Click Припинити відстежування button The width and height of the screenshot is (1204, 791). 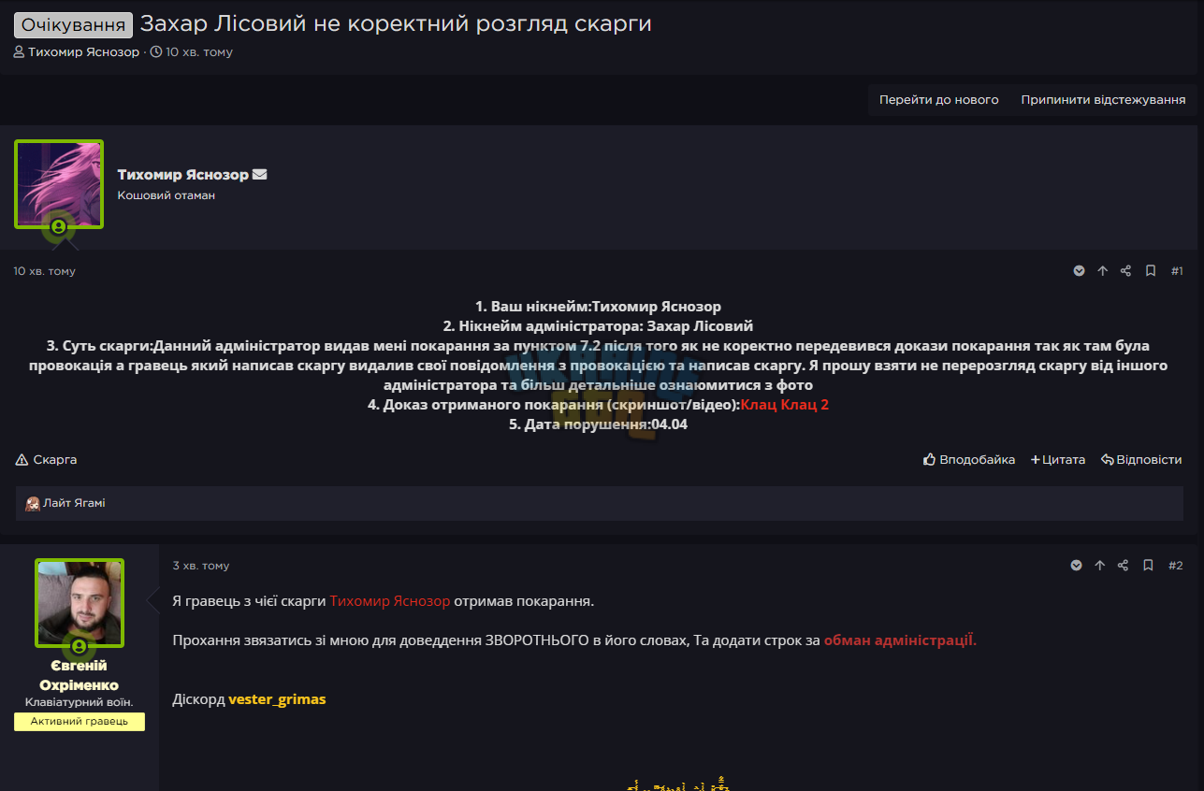click(1103, 99)
